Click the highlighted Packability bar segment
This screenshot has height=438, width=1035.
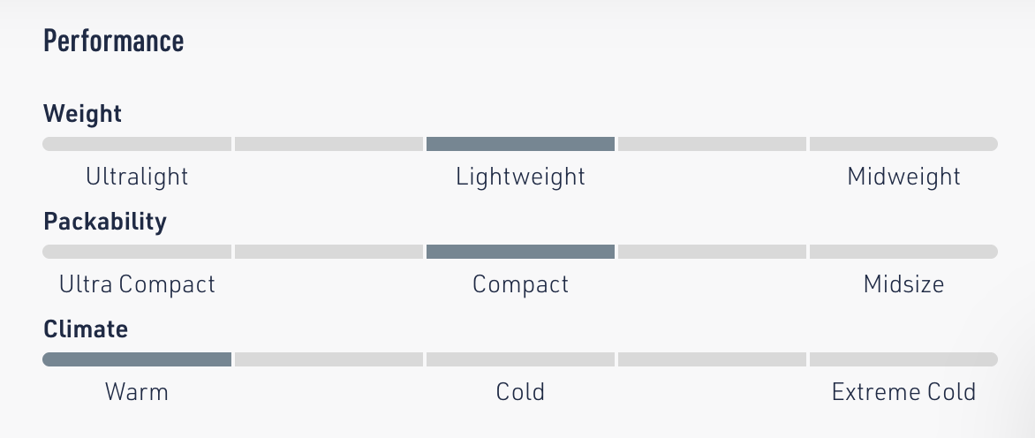coord(520,252)
